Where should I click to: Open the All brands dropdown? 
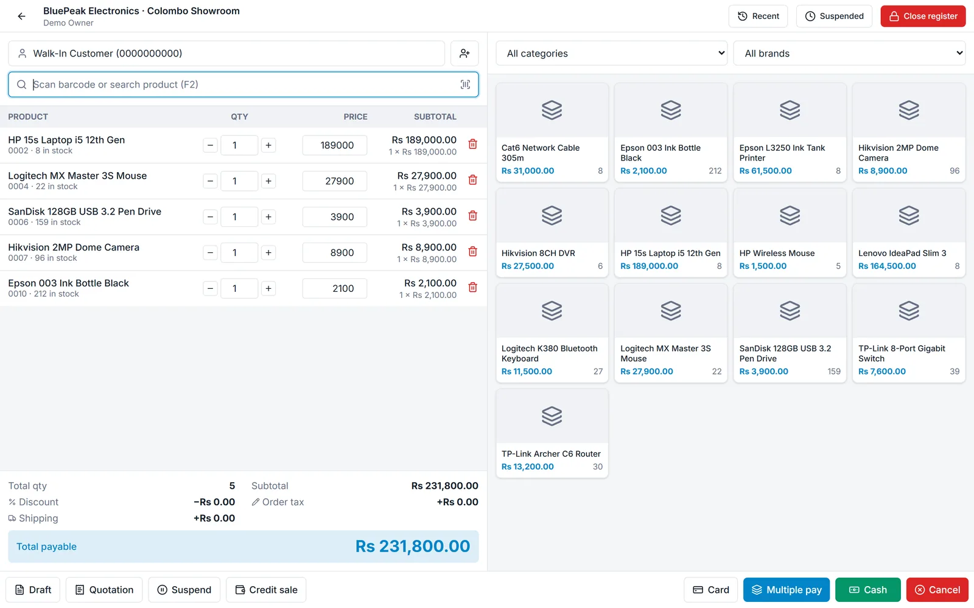pyautogui.click(x=849, y=54)
